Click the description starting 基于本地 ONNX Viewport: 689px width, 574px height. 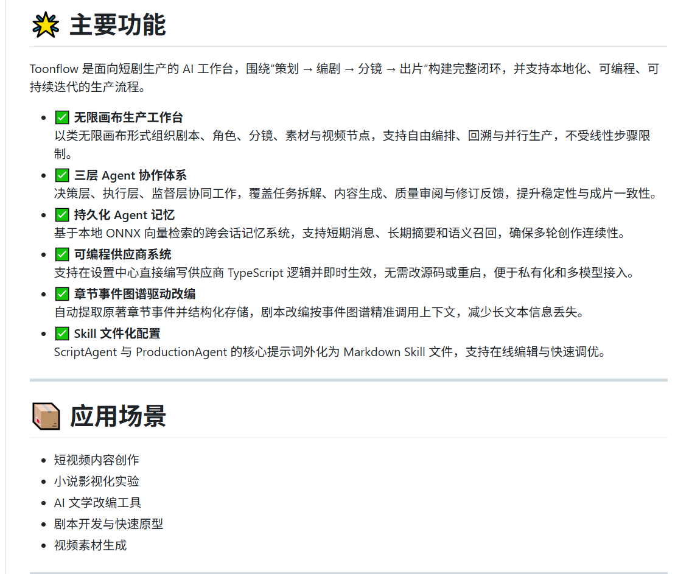[x=340, y=233]
